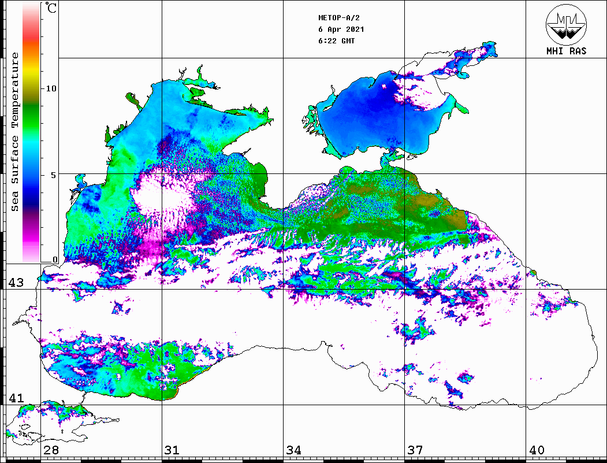This screenshot has height=463, width=607.
Task: Click the '0' tick on temperature legend
Action: pyautogui.click(x=55, y=260)
